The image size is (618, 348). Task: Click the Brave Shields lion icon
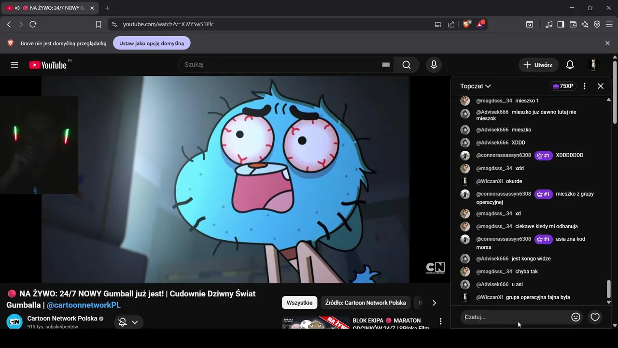[466, 24]
